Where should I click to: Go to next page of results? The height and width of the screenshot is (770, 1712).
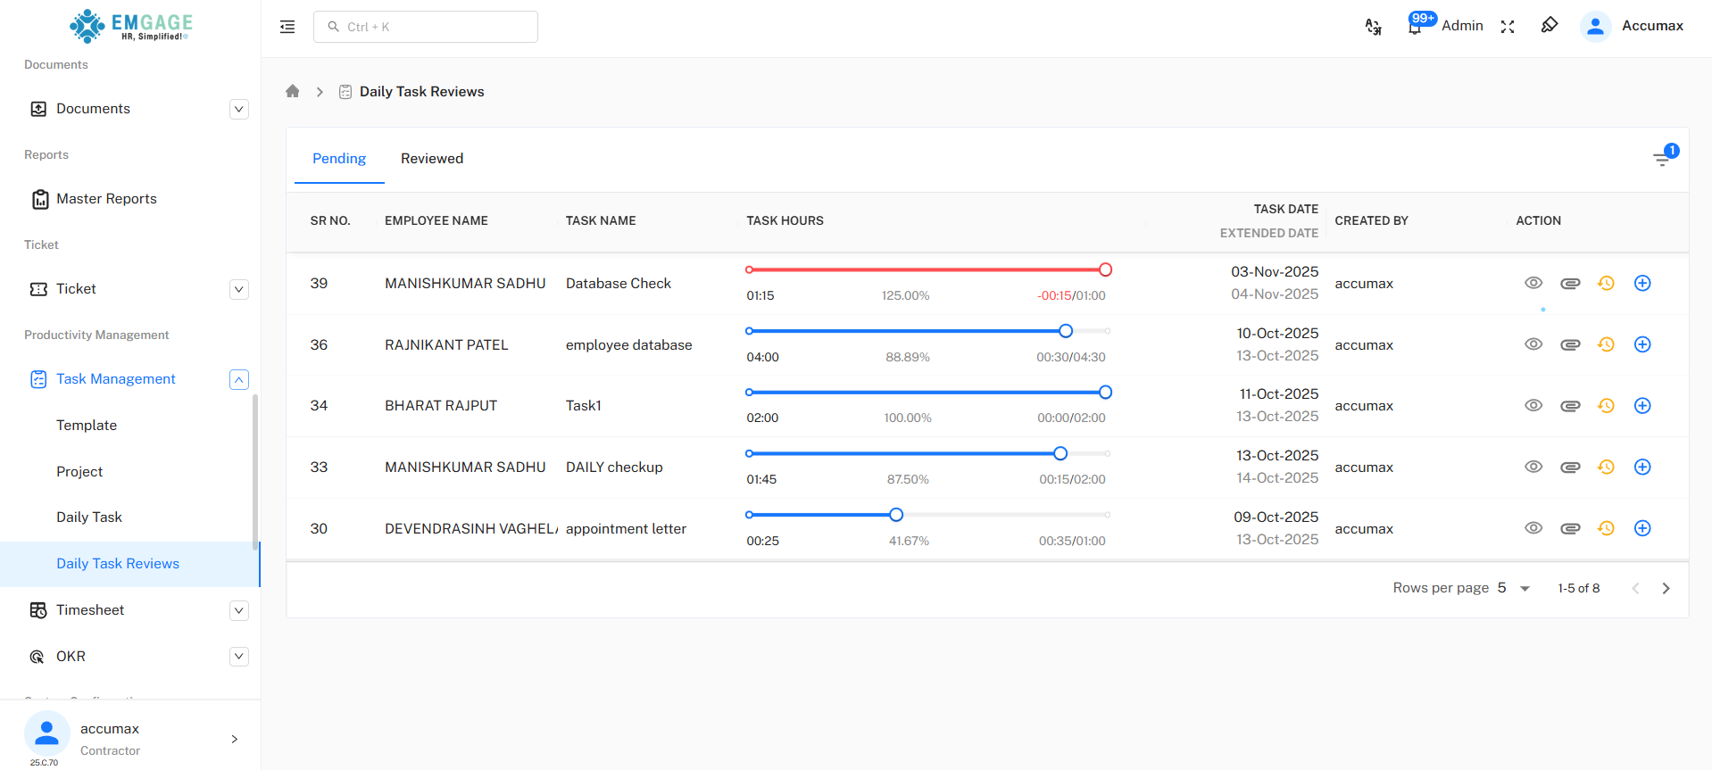point(1666,588)
